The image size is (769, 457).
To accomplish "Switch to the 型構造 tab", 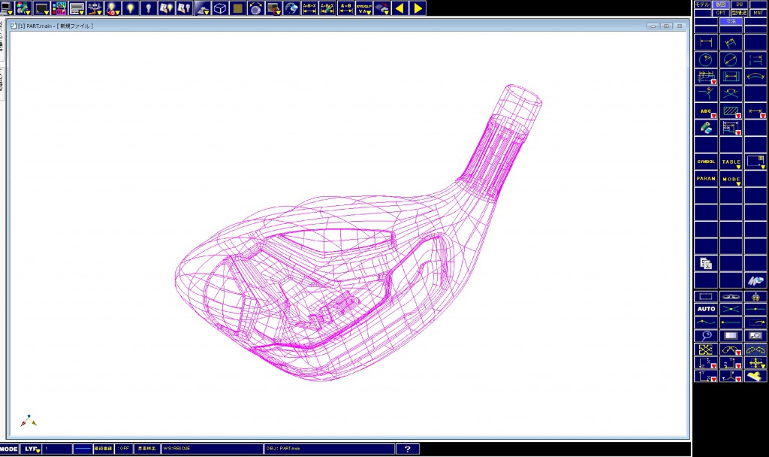I will click(737, 13).
